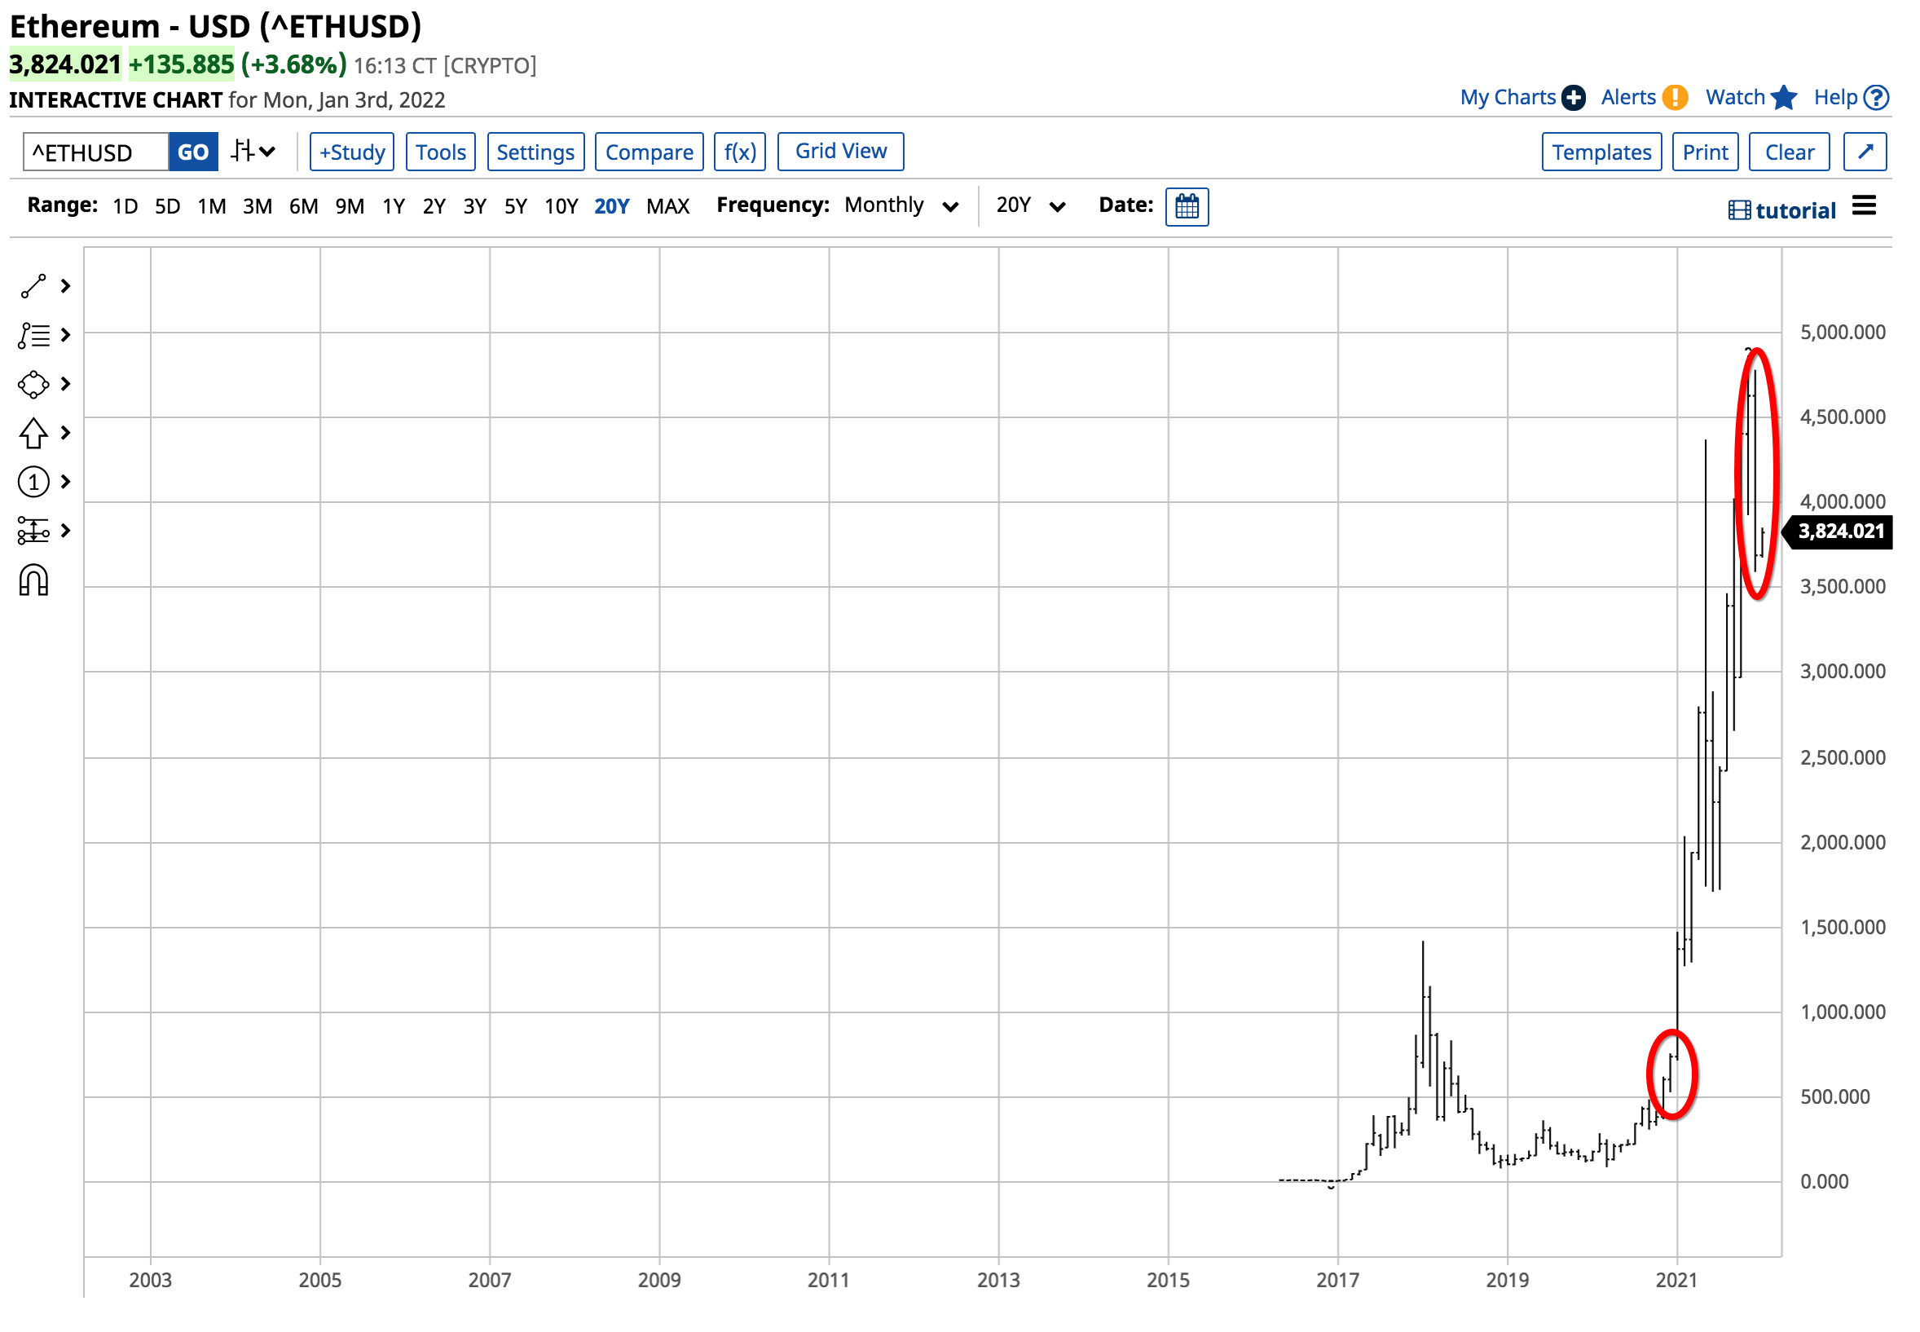Open the Alerts link
The width and height of the screenshot is (1920, 1332).
pyautogui.click(x=1628, y=98)
